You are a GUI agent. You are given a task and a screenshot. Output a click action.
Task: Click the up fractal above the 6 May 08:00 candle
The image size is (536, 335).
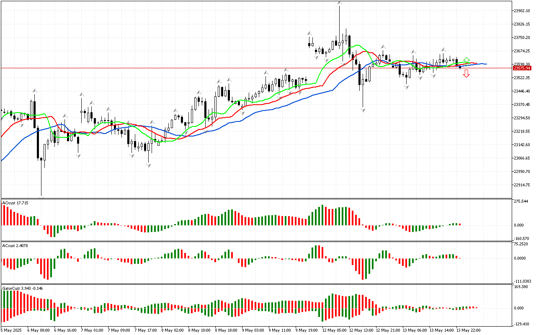click(35, 90)
